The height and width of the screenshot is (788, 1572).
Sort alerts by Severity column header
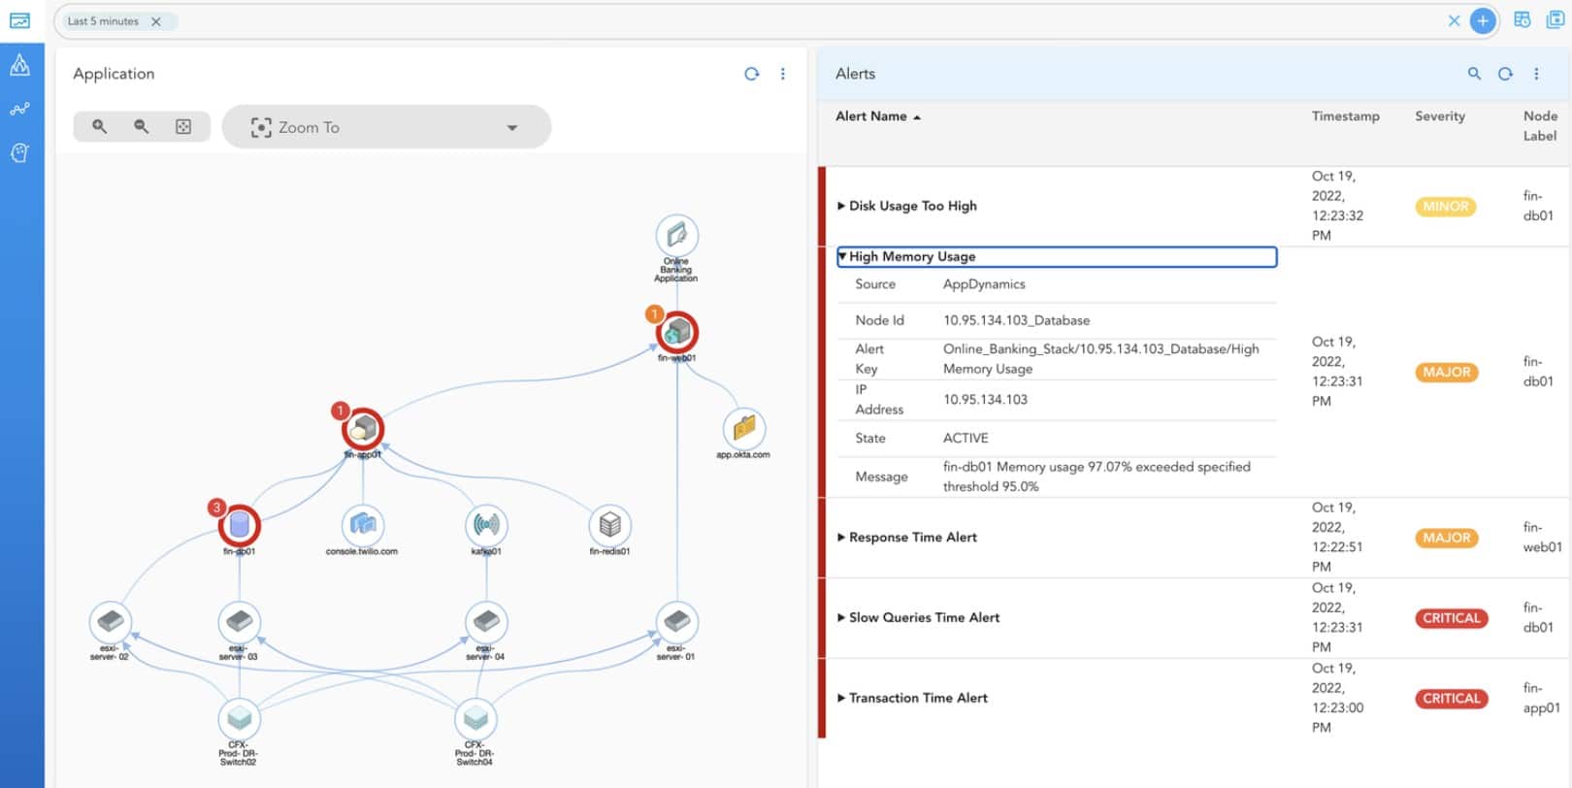coord(1439,116)
